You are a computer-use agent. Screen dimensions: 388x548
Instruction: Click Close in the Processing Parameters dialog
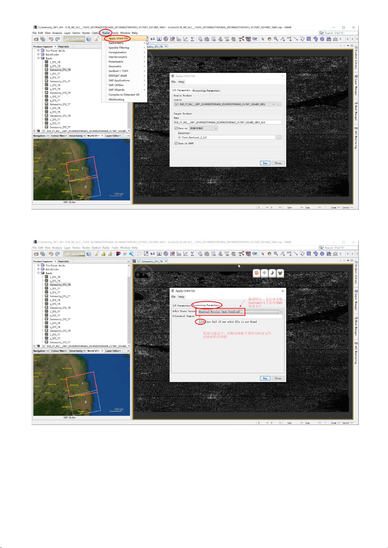point(278,378)
